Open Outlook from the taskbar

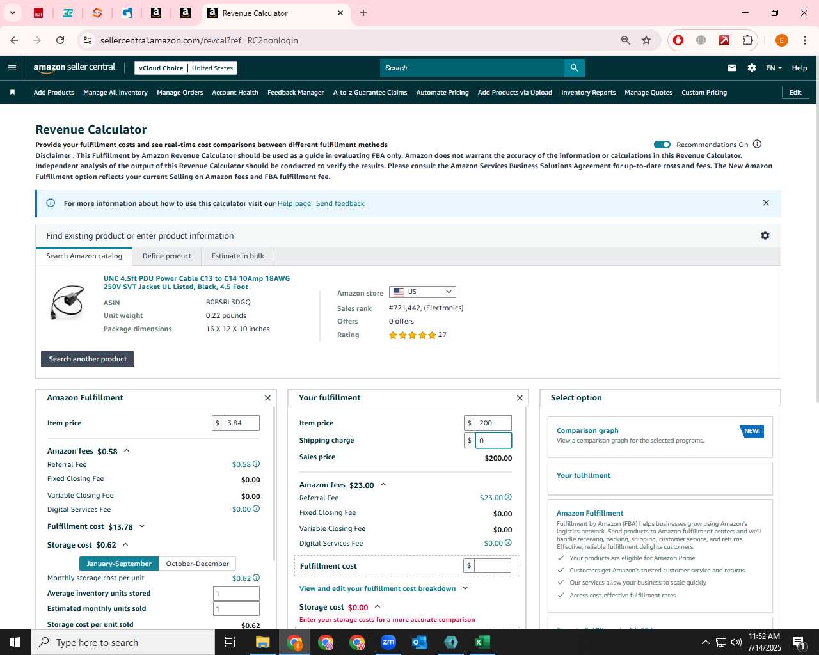click(419, 642)
